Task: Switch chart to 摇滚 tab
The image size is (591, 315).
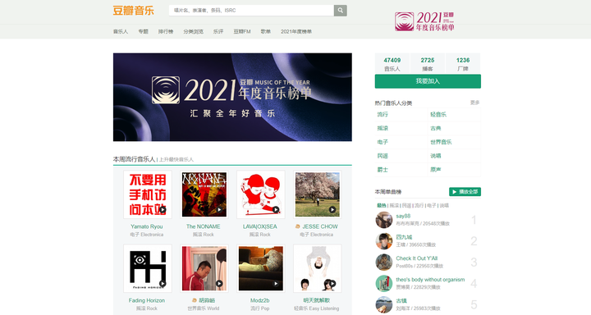Action: tap(394, 206)
